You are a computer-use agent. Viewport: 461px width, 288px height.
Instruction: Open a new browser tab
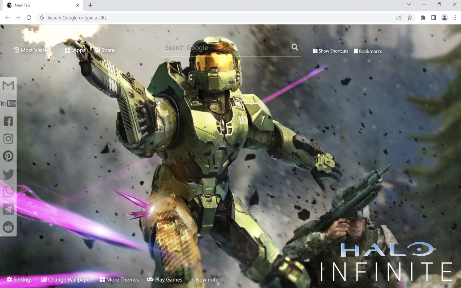90,5
